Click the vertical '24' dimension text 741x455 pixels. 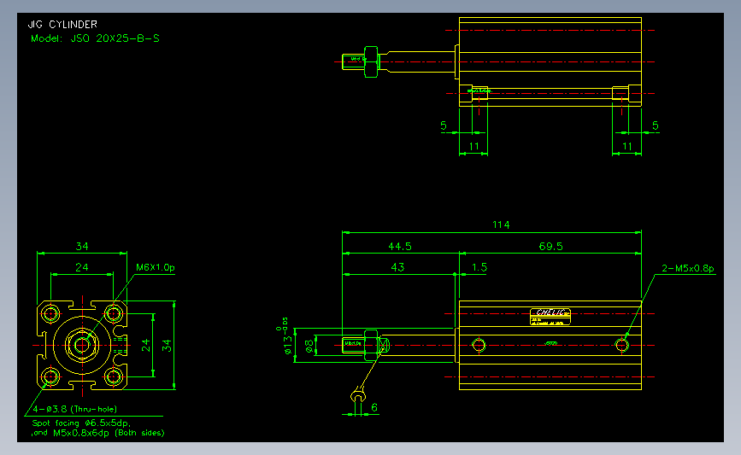click(x=145, y=345)
